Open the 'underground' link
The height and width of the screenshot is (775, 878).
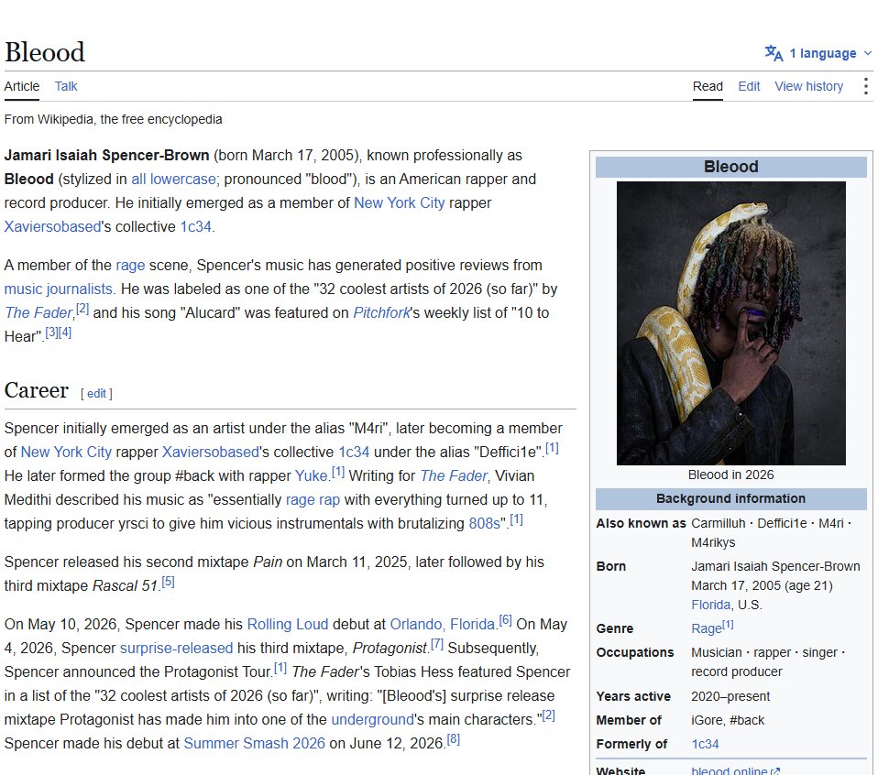[x=373, y=720]
